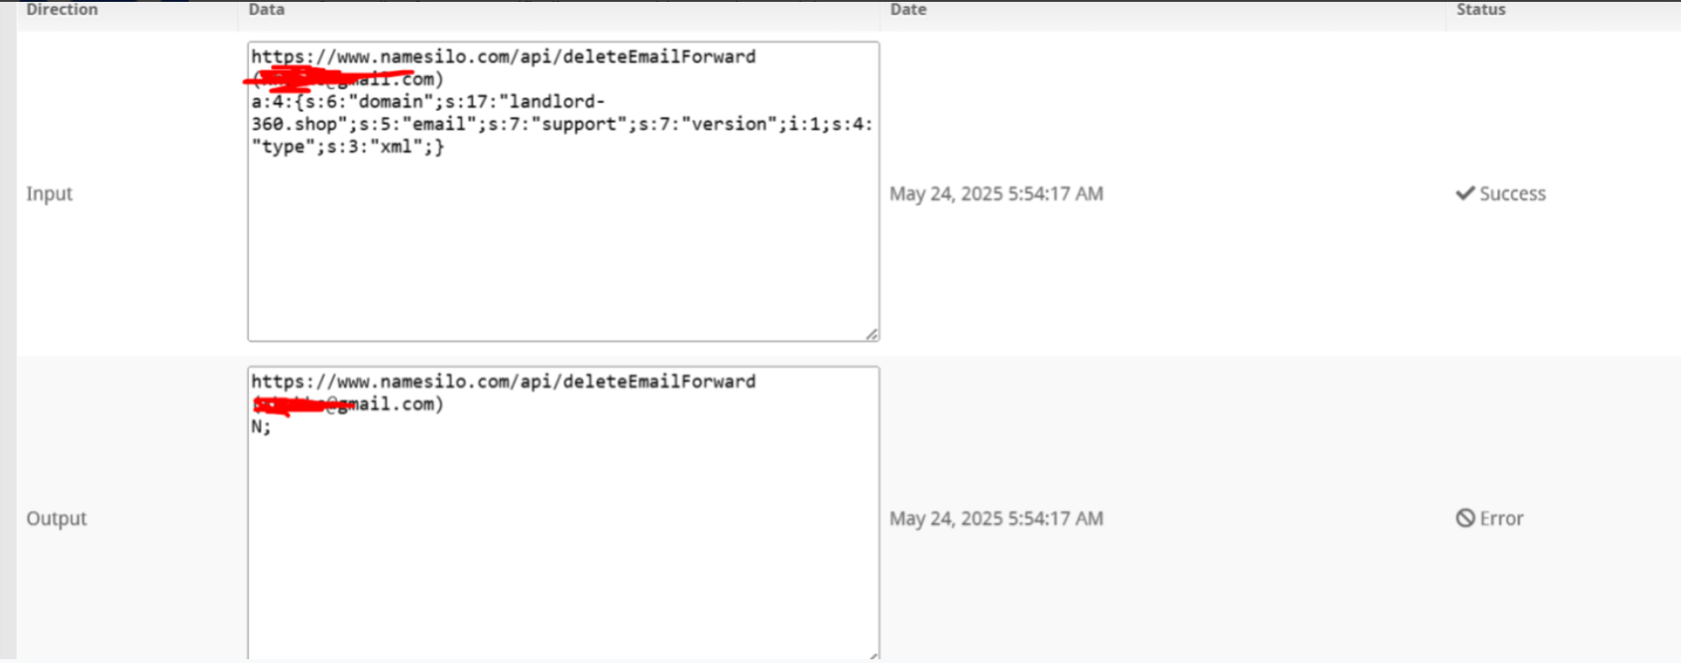Viewport: 1681px width, 663px height.
Task: Click the Input direction label
Action: (49, 193)
